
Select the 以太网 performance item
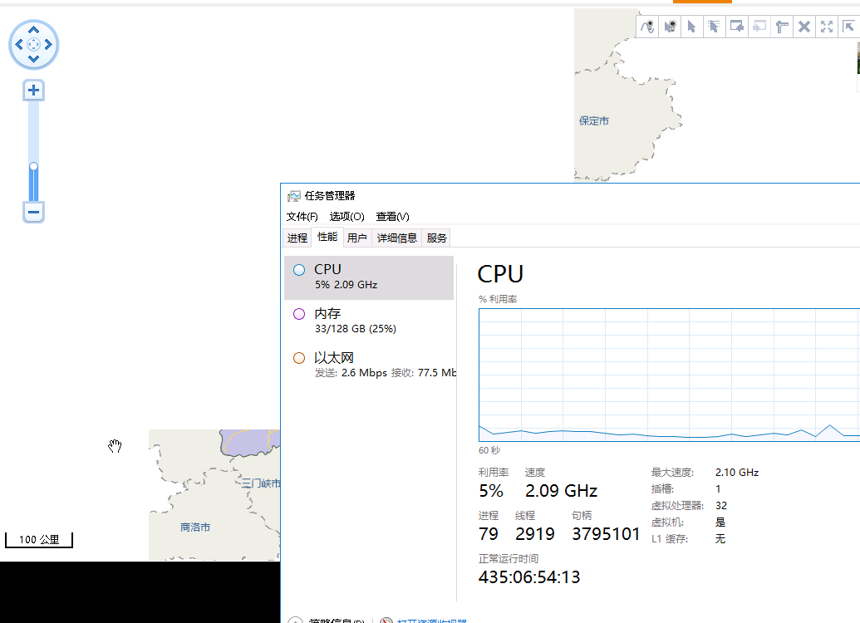click(369, 365)
